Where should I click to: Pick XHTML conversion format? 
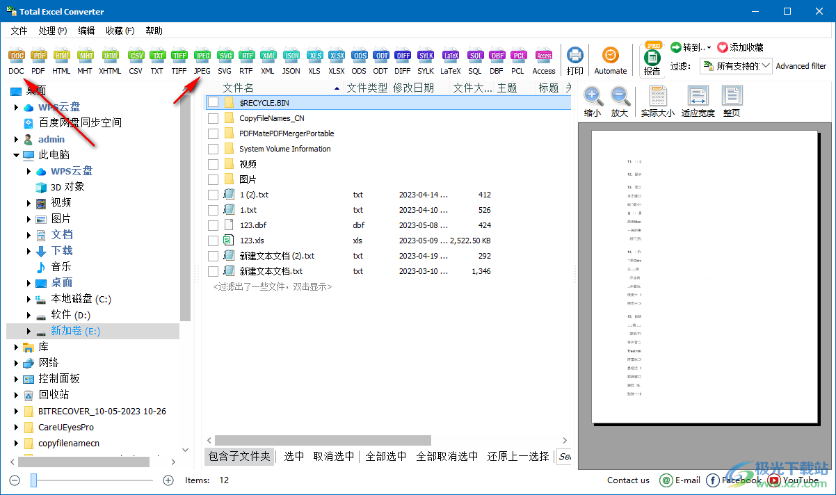[x=110, y=61]
